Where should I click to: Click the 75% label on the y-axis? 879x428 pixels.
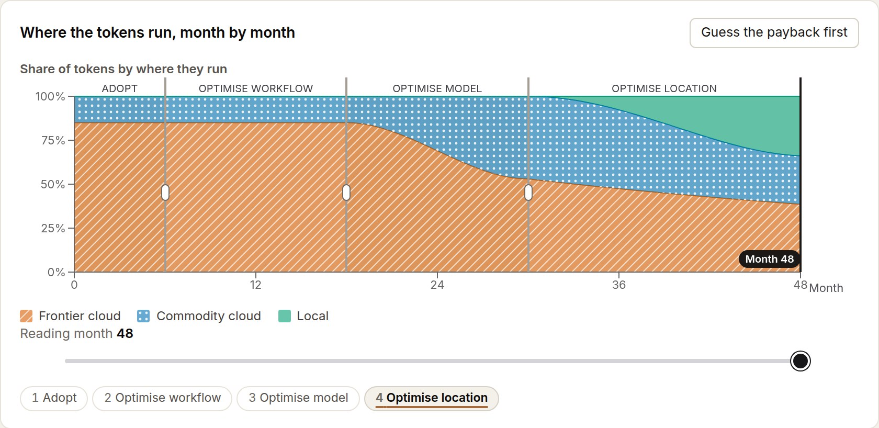click(53, 140)
